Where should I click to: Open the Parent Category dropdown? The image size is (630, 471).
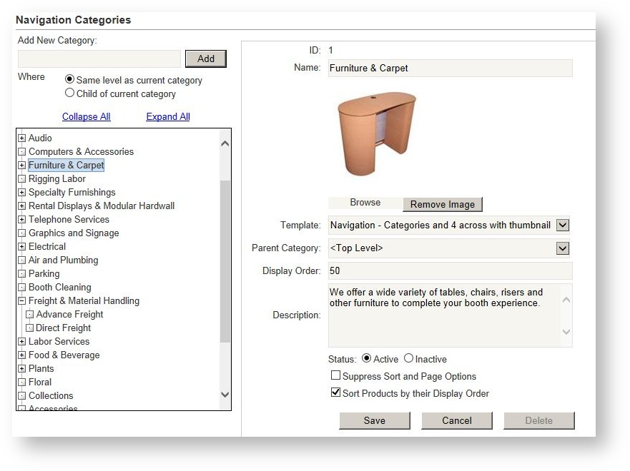tap(563, 248)
